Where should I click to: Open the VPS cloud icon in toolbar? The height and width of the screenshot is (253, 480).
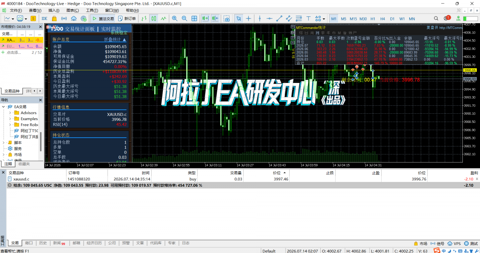click(74, 18)
